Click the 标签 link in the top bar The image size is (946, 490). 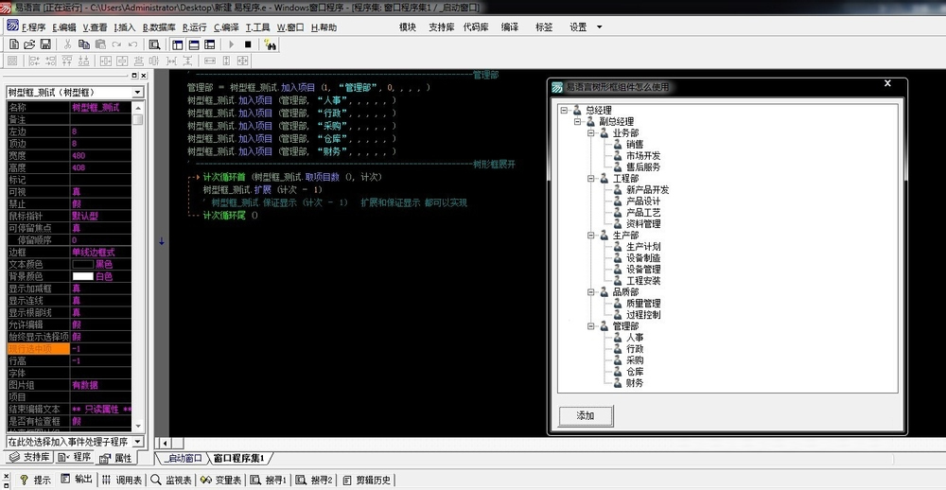544,27
